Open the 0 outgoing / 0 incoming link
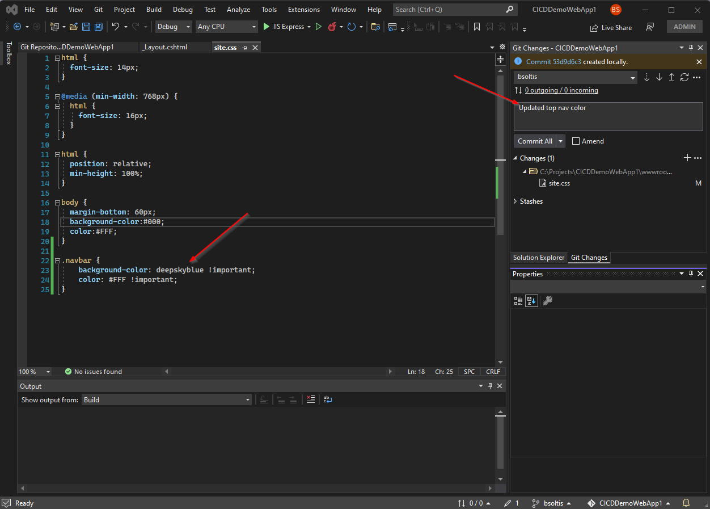710x509 pixels. [561, 90]
